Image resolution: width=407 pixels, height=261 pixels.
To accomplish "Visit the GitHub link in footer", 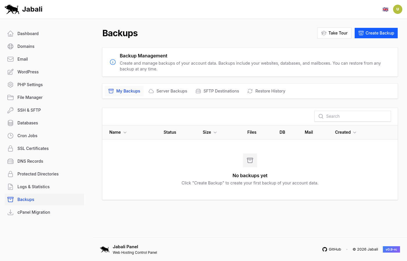I will (x=332, y=249).
